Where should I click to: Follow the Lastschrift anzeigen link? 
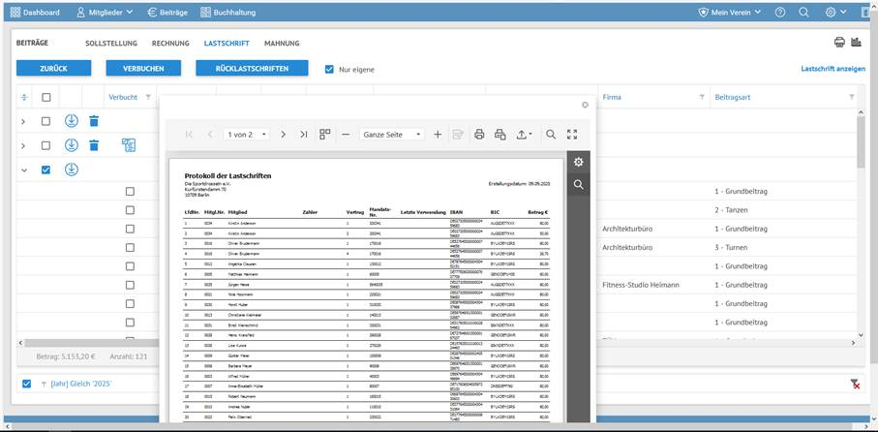pos(833,70)
